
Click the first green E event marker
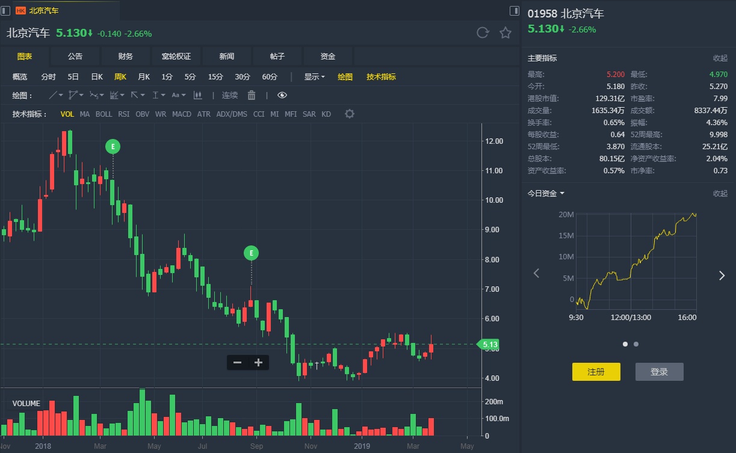pos(113,146)
